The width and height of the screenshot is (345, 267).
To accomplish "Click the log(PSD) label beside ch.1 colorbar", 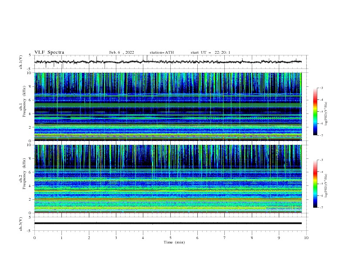I will (x=326, y=114).
